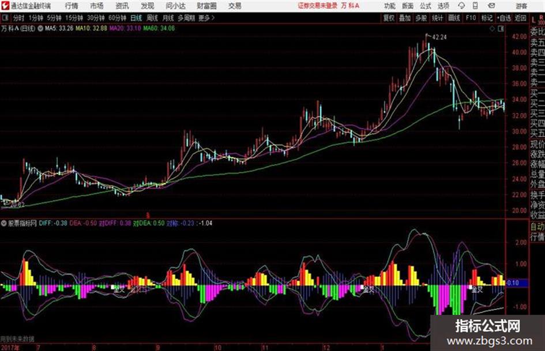Click the customer service headset icon
The width and height of the screenshot is (545, 351).
coord(461,6)
